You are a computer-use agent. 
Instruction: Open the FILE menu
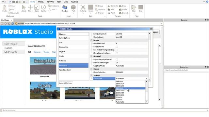[4, 2]
